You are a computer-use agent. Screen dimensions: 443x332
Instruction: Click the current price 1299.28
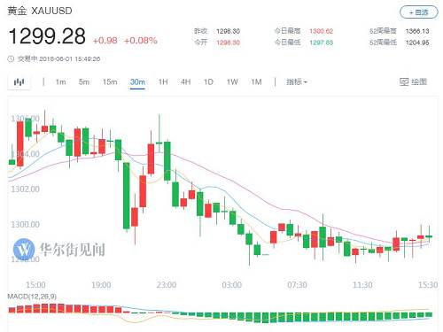click(47, 36)
